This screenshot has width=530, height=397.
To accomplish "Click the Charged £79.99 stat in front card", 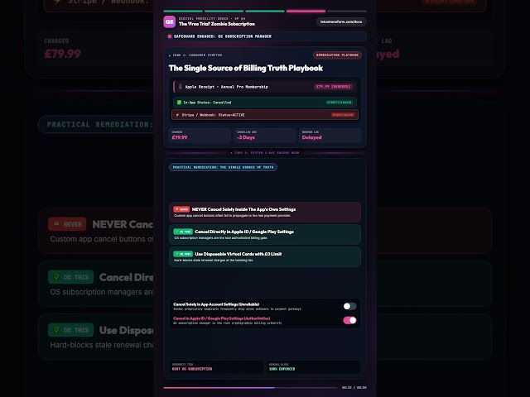I will 199,136.
